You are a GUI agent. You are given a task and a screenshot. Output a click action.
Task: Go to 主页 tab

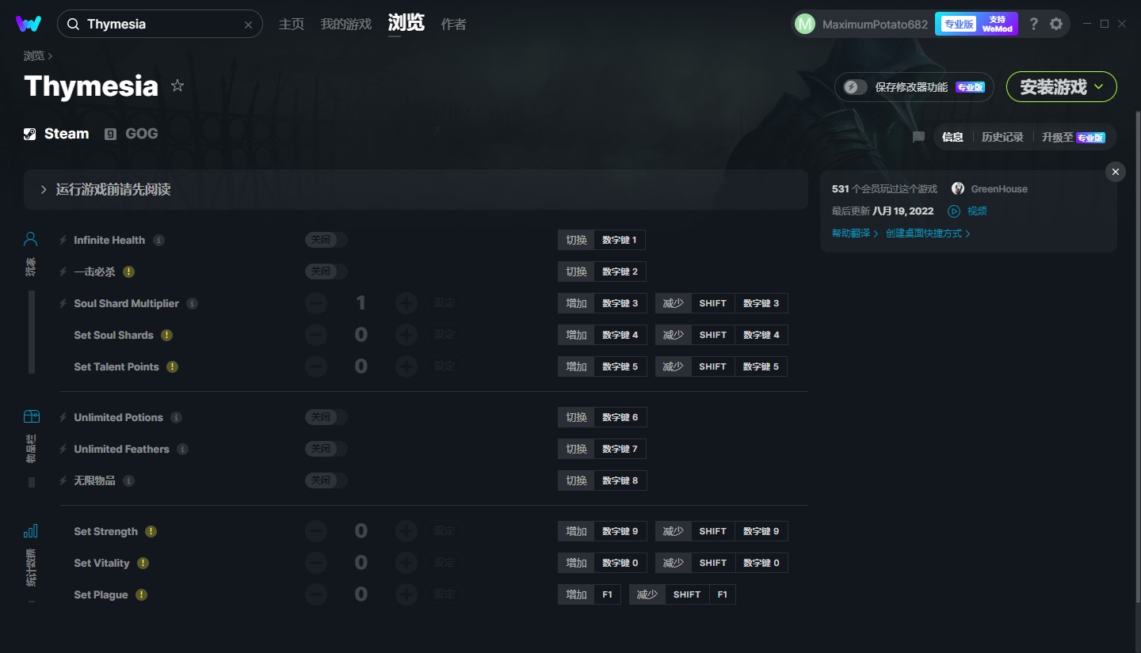[292, 25]
